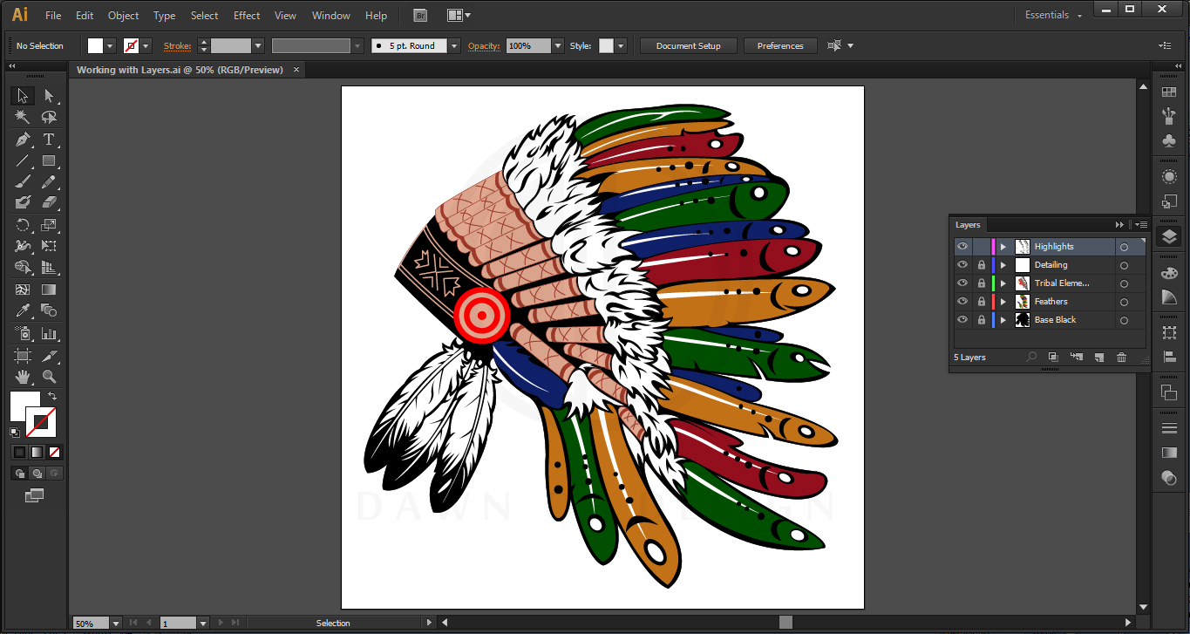1190x634 pixels.
Task: Select the Direct Selection tool
Action: (49, 96)
